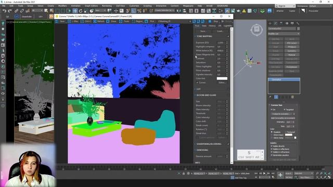Click the Region button in frame buffer toolbar
The image size is (333, 187).
coord(137,21)
